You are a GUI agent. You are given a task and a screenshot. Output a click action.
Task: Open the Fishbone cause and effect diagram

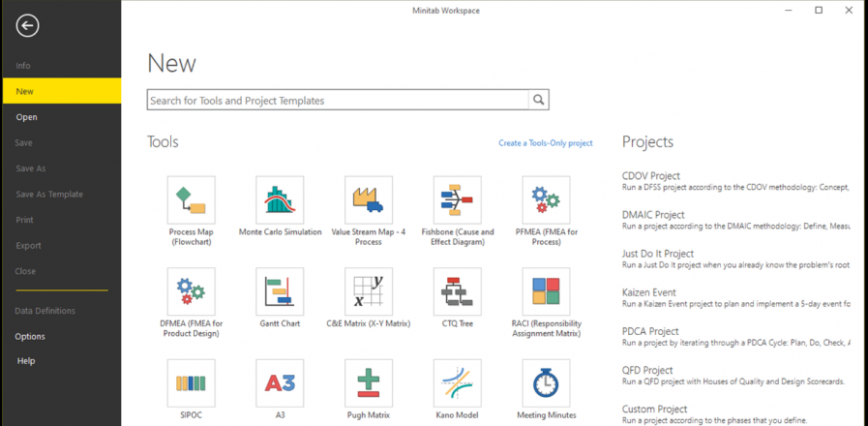pyautogui.click(x=458, y=200)
